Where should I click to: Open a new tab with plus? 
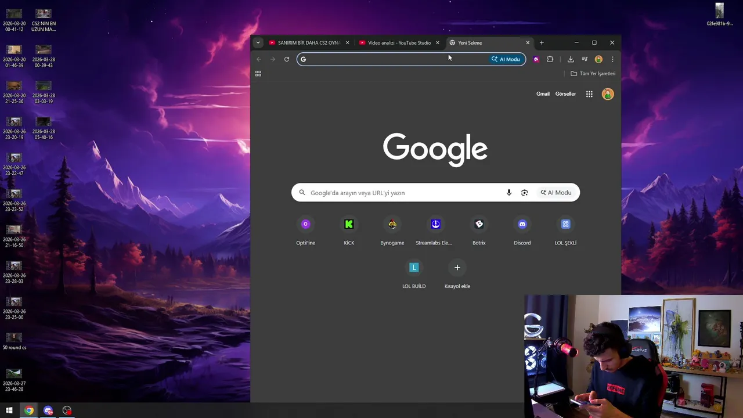tap(542, 42)
